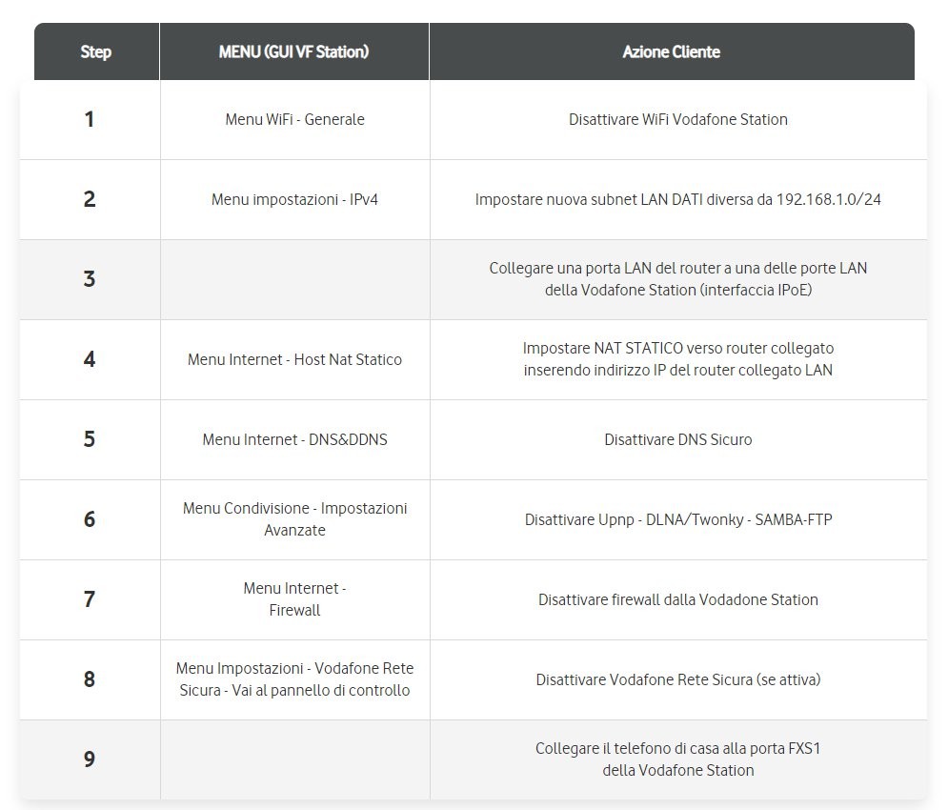Click the MENU (GUI VF Station) header
Viewport: 948px width, 810px height.
tap(293, 51)
